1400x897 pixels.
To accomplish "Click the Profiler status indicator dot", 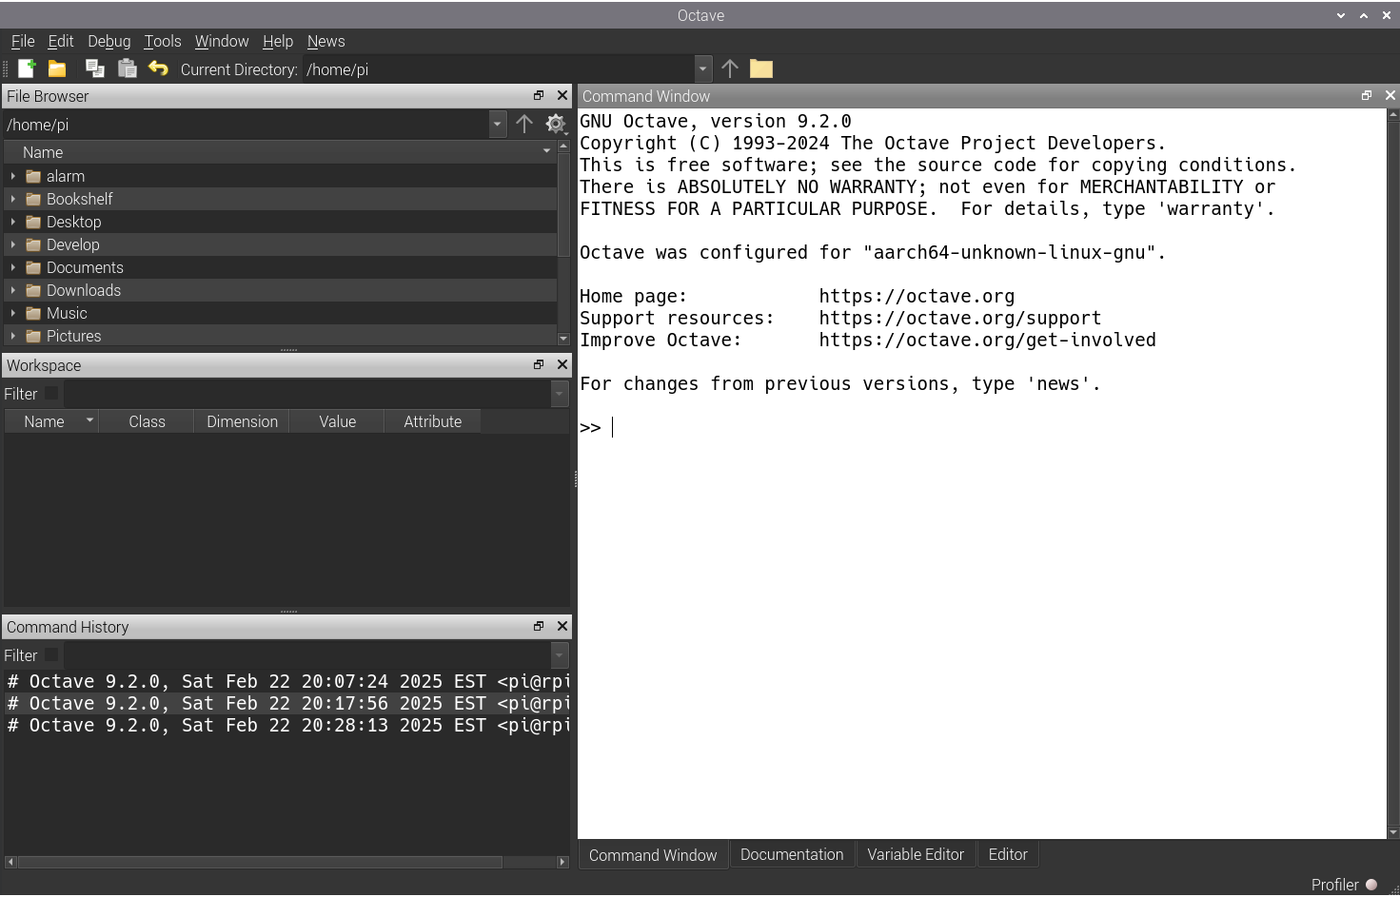I will 1371,885.
